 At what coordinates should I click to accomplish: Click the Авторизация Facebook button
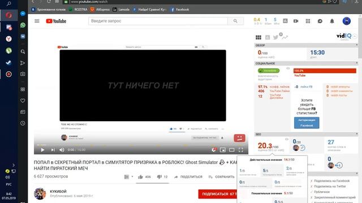click(307, 123)
